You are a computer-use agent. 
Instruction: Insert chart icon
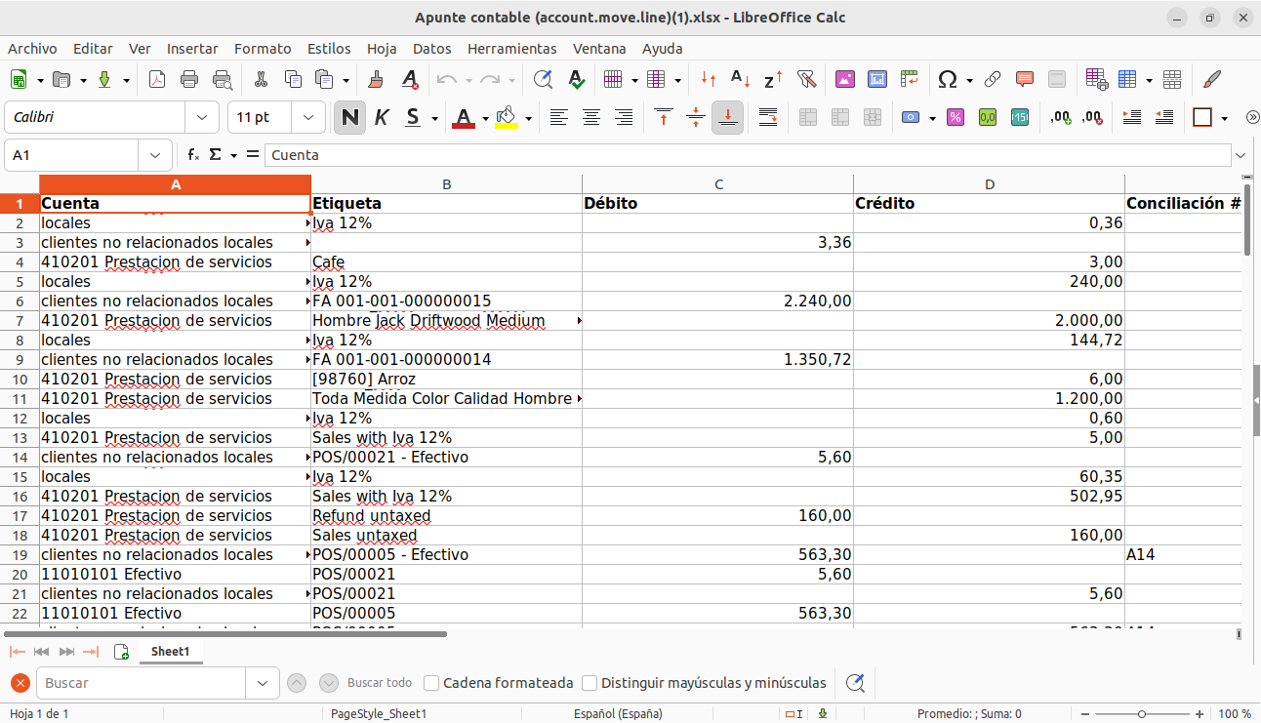(x=876, y=80)
